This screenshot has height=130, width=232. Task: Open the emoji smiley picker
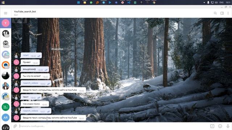(x=220, y=126)
